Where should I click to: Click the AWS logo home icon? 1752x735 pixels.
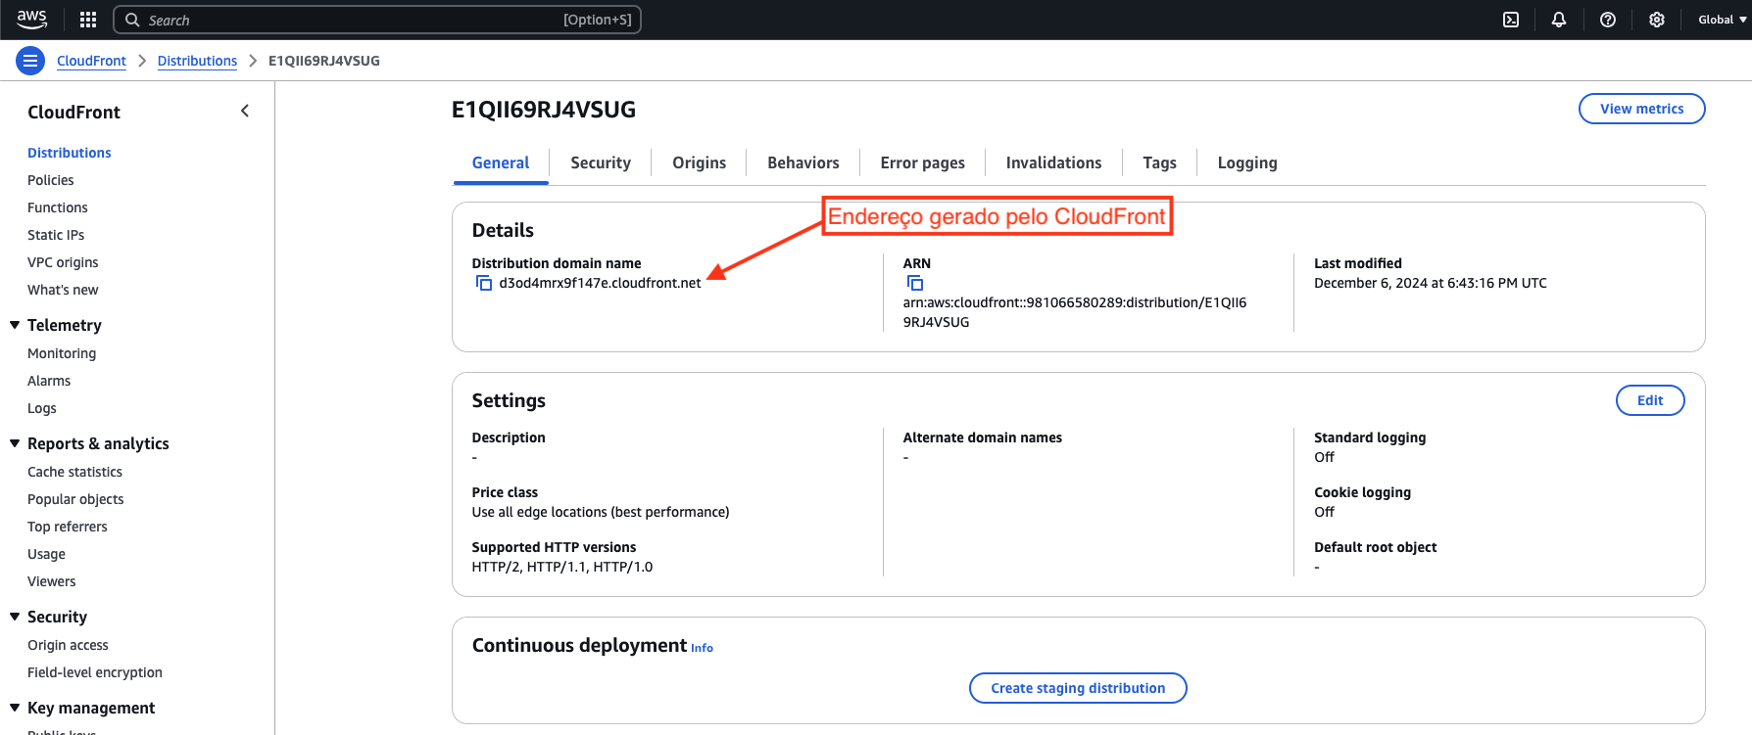[x=31, y=19]
